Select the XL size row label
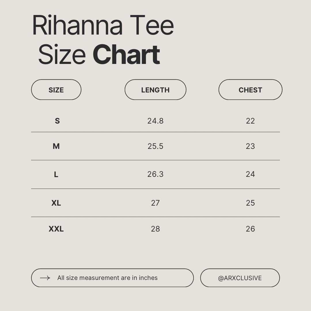The width and height of the screenshot is (311, 311). coord(56,203)
